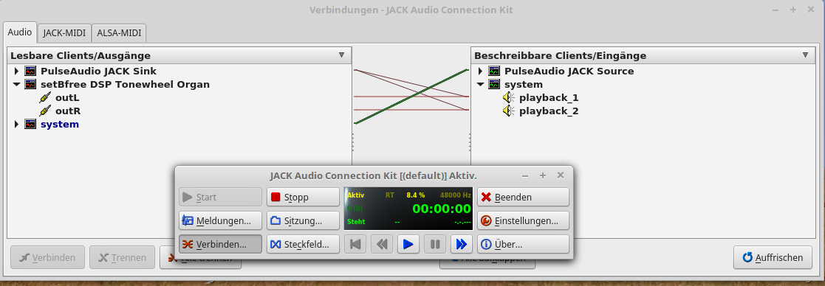Open Einstellungen settings dialog
825x286 pixels.
tap(523, 220)
